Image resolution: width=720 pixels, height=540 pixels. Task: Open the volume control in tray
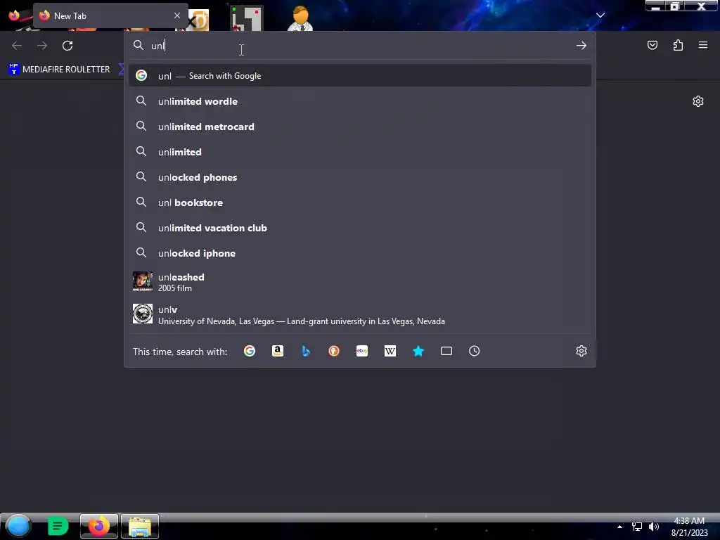pyautogui.click(x=654, y=527)
